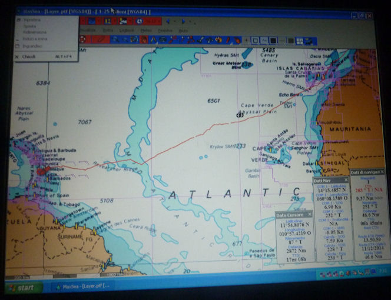The width and height of the screenshot is (391, 300).
Task: Click the route ETA date 11/12/2014
Action: point(372,249)
